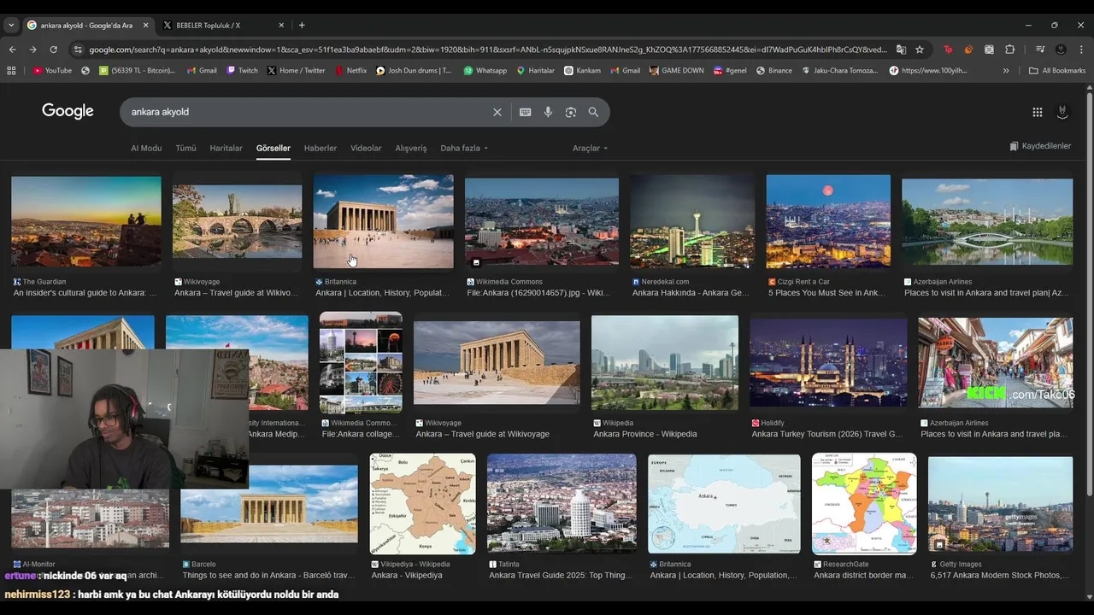Open the bookmarks bar apps grid
The height and width of the screenshot is (615, 1094).
(x=11, y=71)
